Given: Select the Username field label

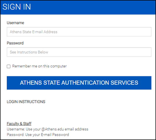Looking at the screenshot, I should tap(15, 23).
